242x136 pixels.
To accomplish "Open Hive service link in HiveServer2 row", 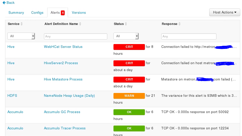I will tap(11, 63).
